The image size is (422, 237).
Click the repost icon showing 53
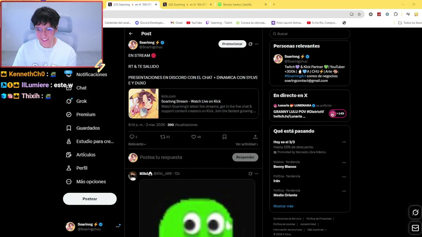(163, 137)
